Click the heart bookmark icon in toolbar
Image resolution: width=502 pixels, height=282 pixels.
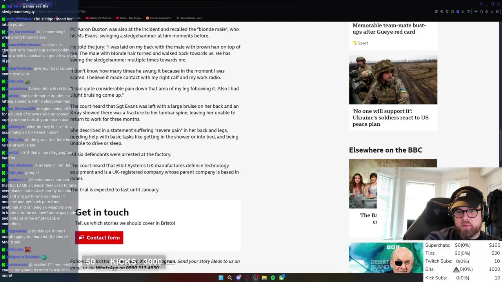[x=468, y=12]
